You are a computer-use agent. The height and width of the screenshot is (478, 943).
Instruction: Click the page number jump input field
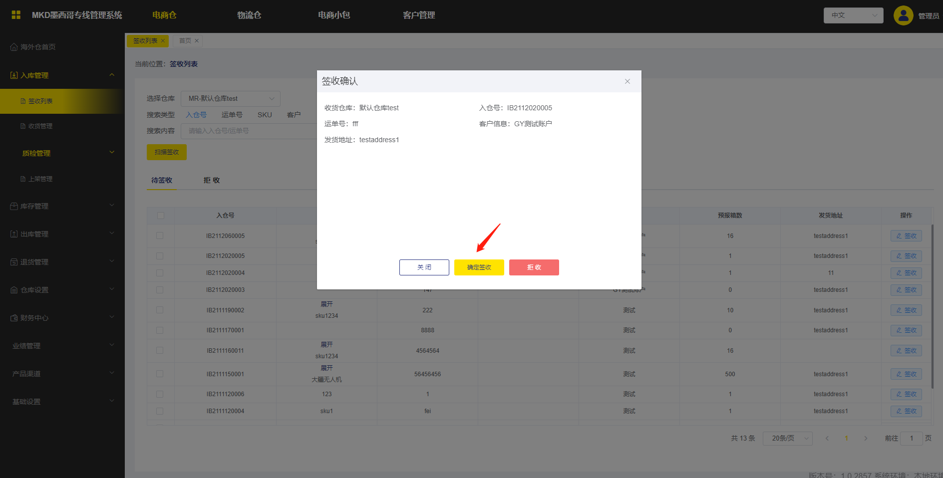pos(911,438)
